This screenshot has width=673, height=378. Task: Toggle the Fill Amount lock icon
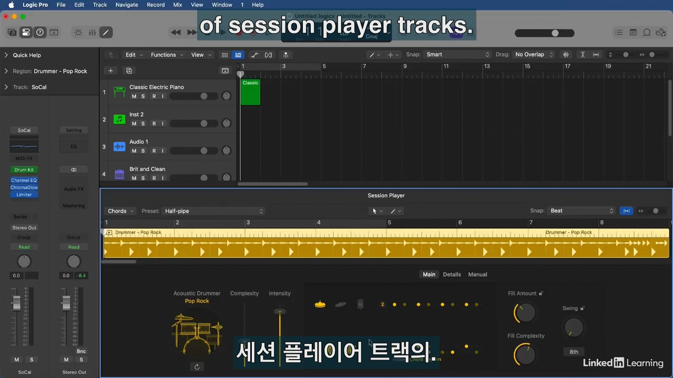tap(541, 293)
